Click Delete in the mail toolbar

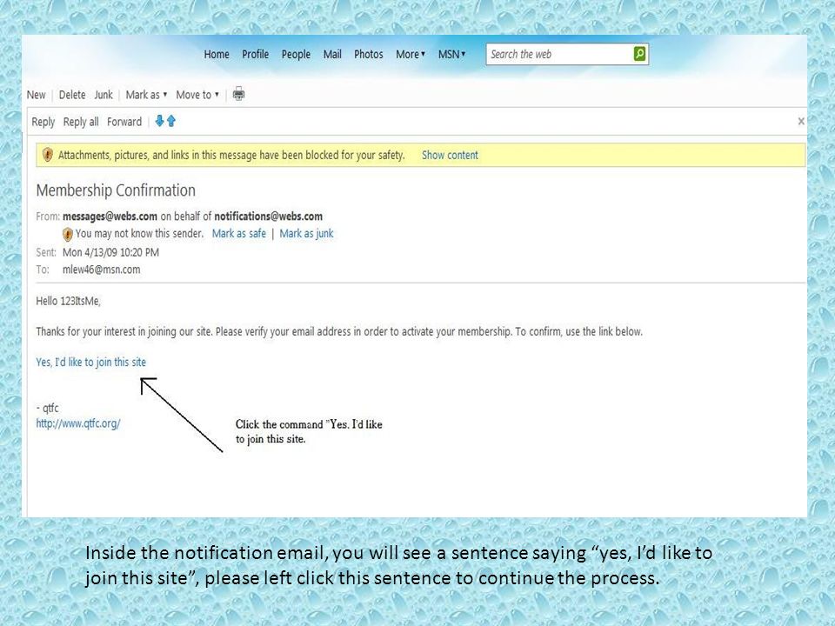72,95
